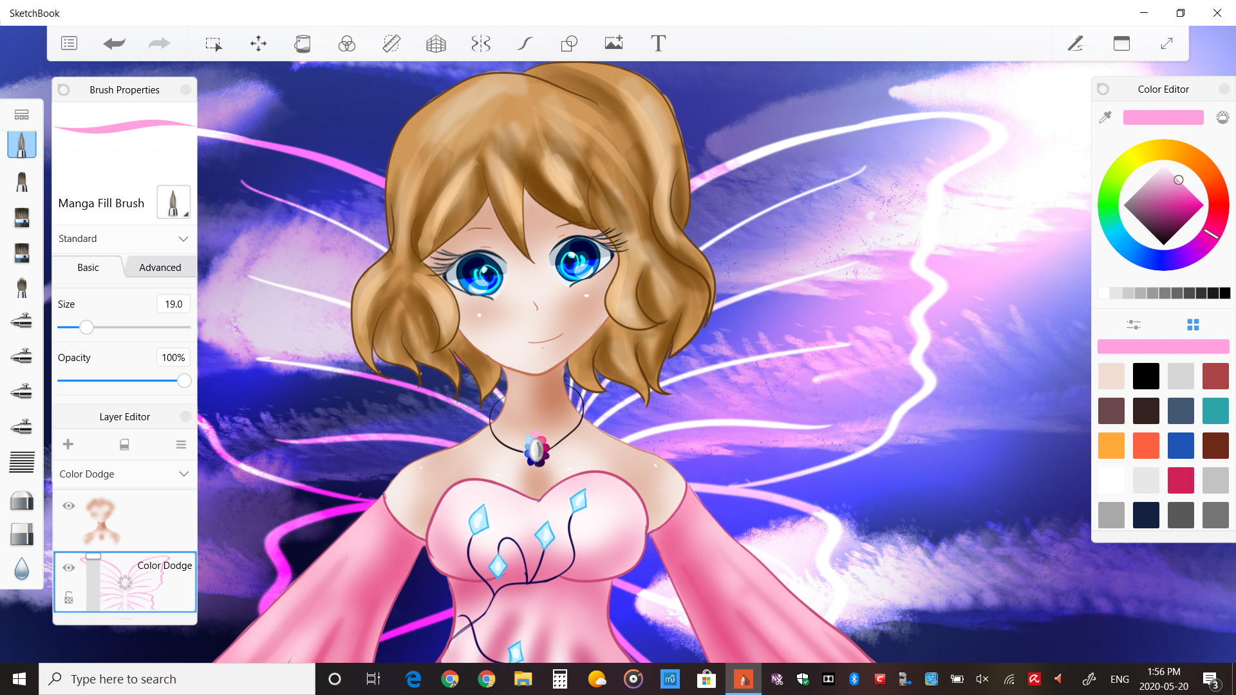Click the Opacity value field 100%

tap(174, 357)
